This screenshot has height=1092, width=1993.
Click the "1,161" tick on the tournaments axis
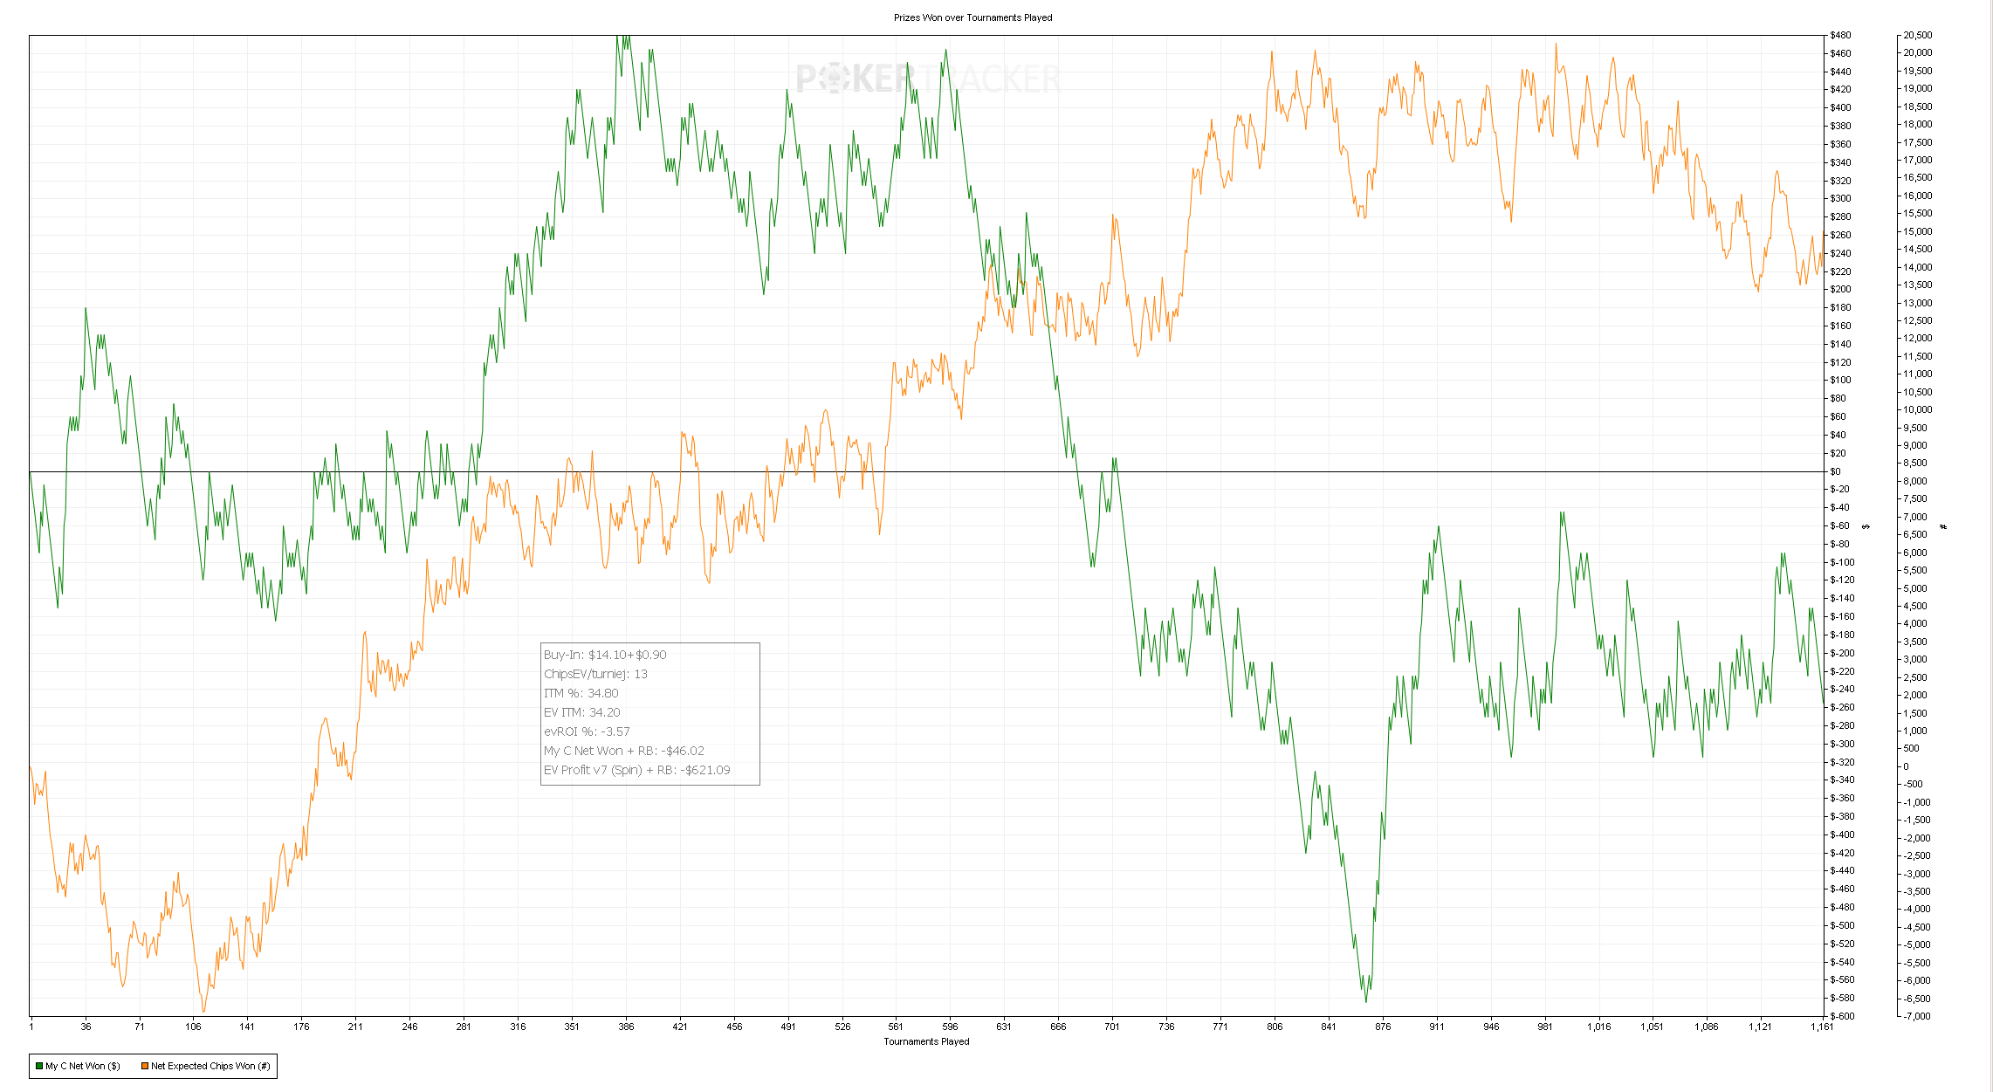(1822, 1027)
